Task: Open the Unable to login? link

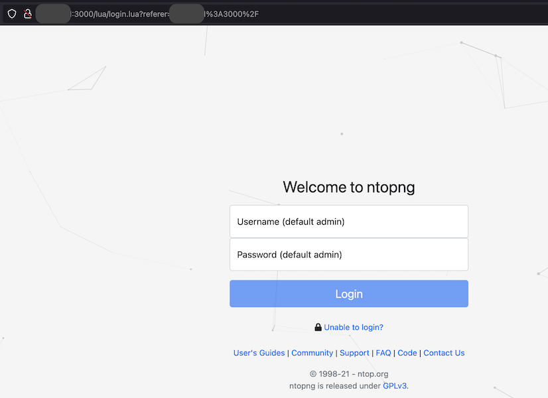Action: click(x=354, y=328)
